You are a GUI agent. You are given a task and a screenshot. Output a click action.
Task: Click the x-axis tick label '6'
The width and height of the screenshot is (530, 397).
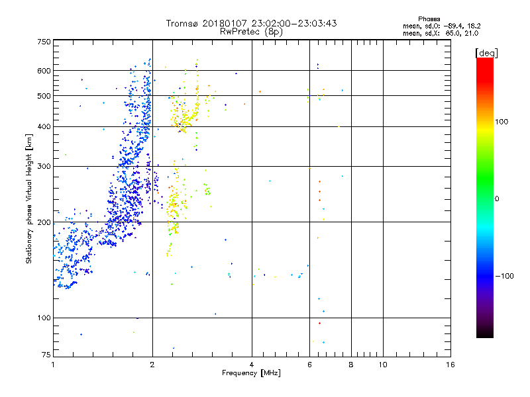pos(309,365)
